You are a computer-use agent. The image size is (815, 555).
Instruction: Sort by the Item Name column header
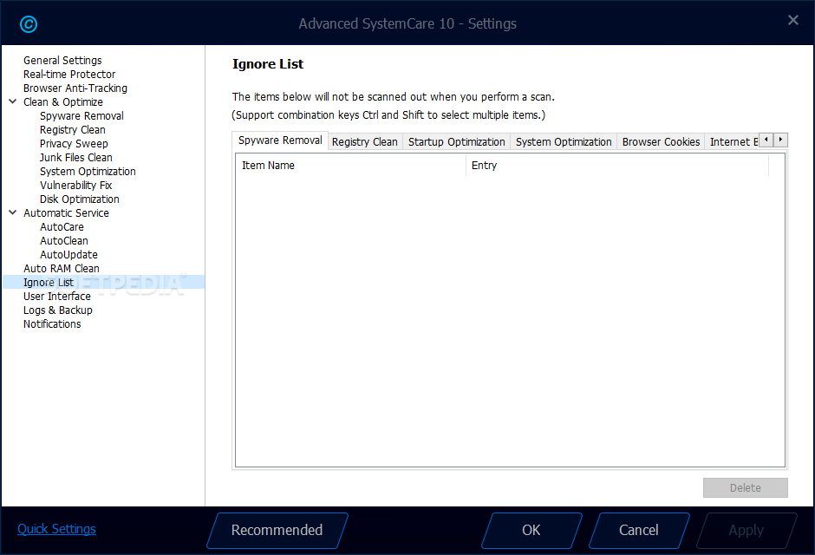pyautogui.click(x=351, y=166)
